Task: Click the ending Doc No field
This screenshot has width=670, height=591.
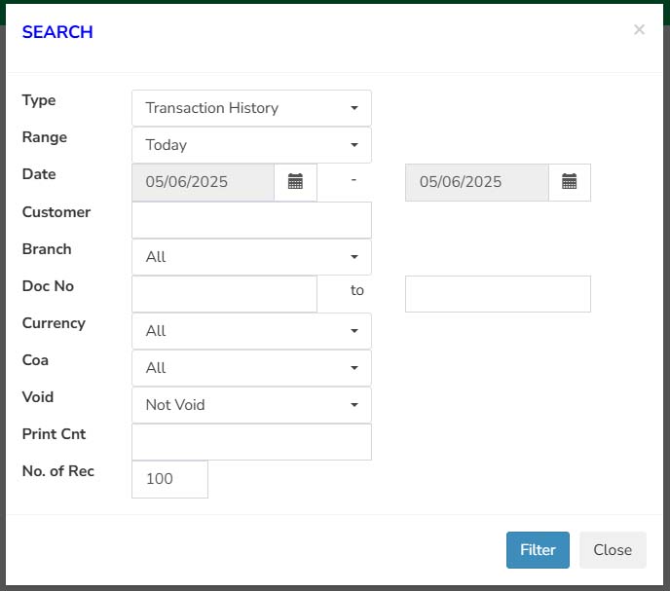Action: click(x=498, y=294)
